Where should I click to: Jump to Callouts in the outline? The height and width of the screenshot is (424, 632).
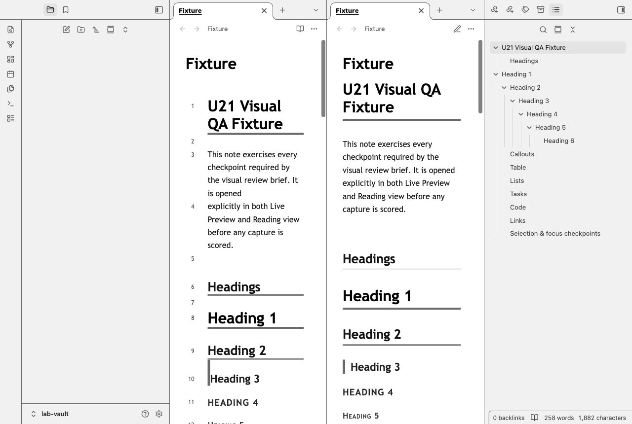click(x=522, y=154)
